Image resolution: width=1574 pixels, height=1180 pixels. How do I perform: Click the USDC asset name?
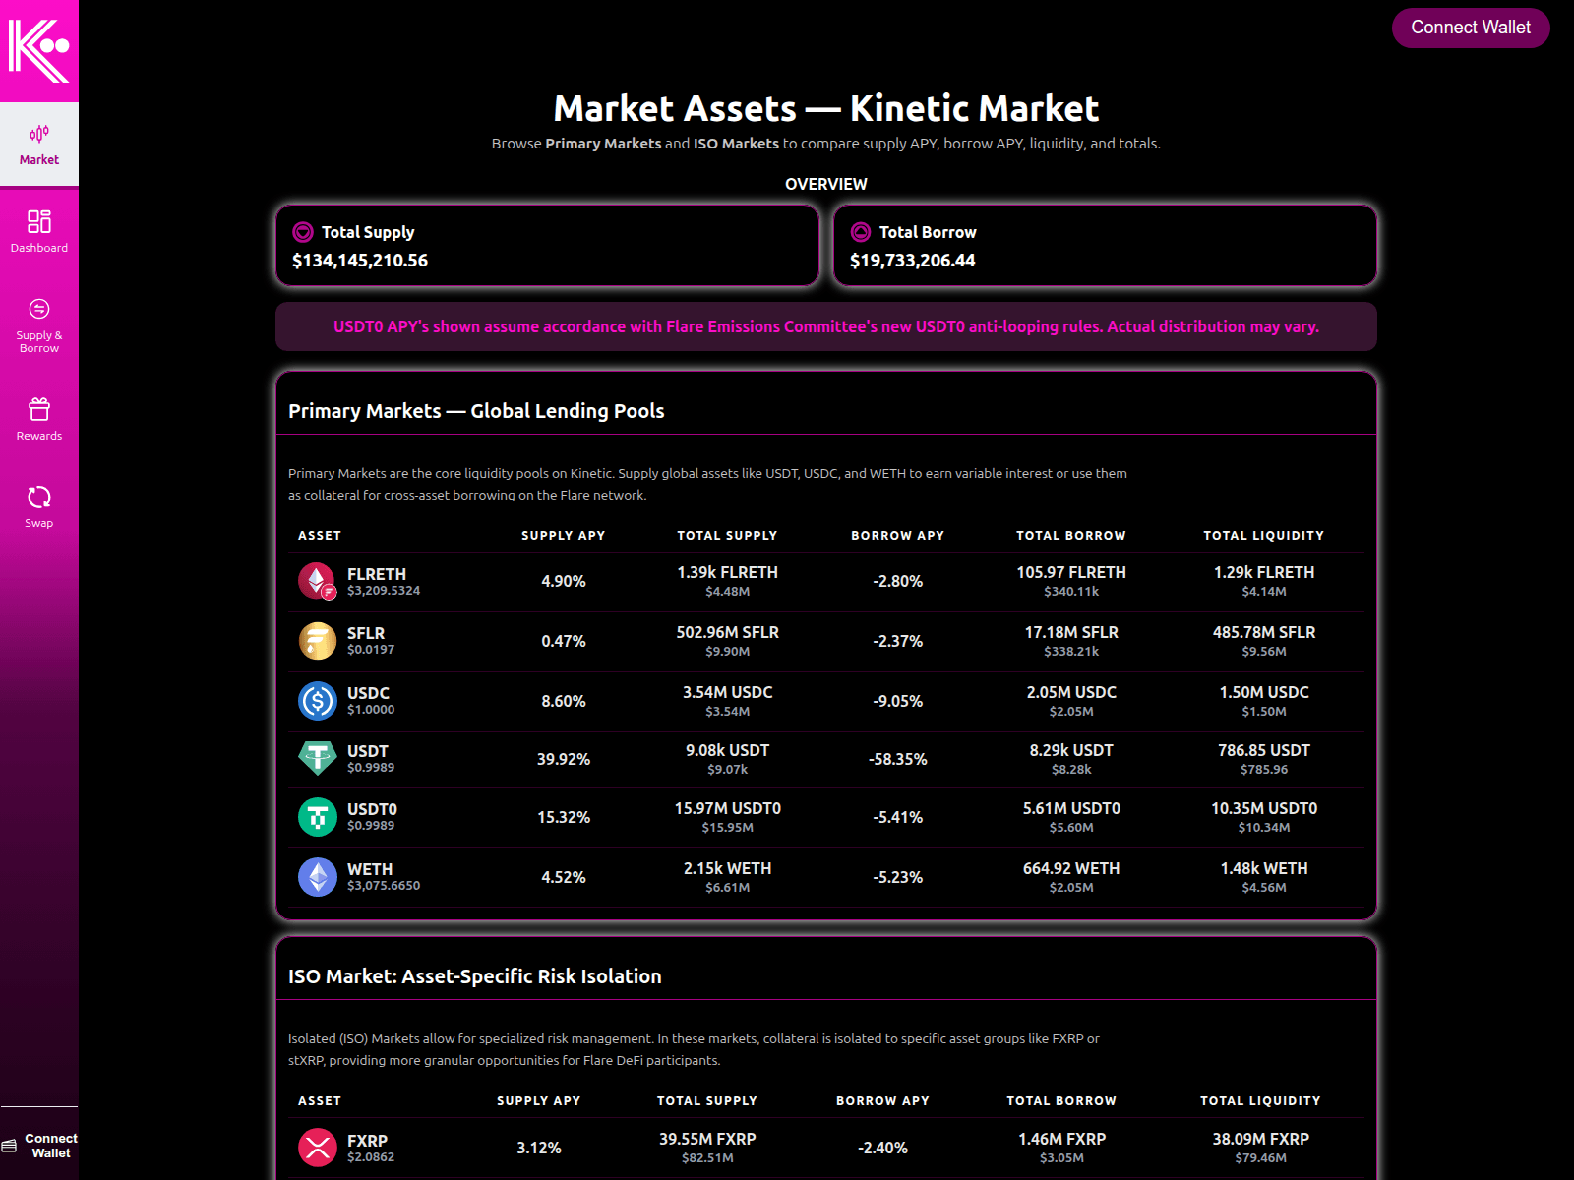point(368,693)
